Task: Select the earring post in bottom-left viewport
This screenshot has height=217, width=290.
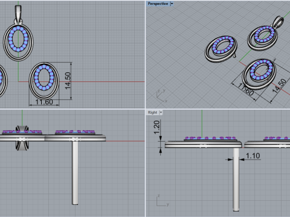Action: click(75, 173)
